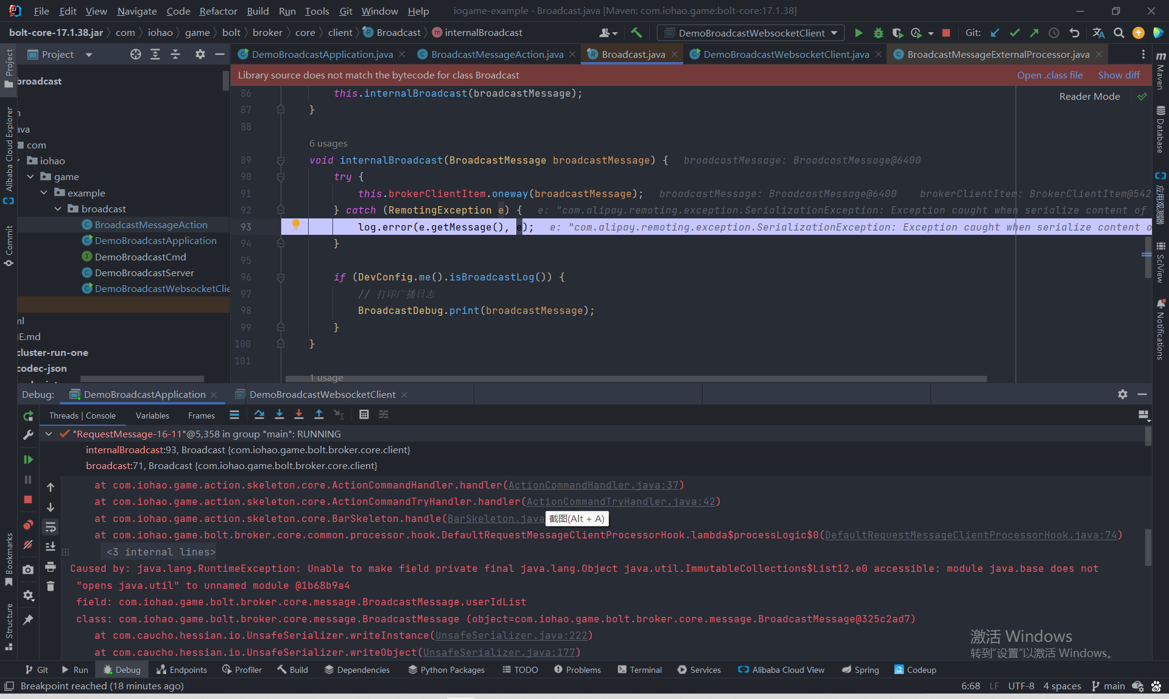Switch to the BroadcastMessageAction.java tab

click(497, 55)
